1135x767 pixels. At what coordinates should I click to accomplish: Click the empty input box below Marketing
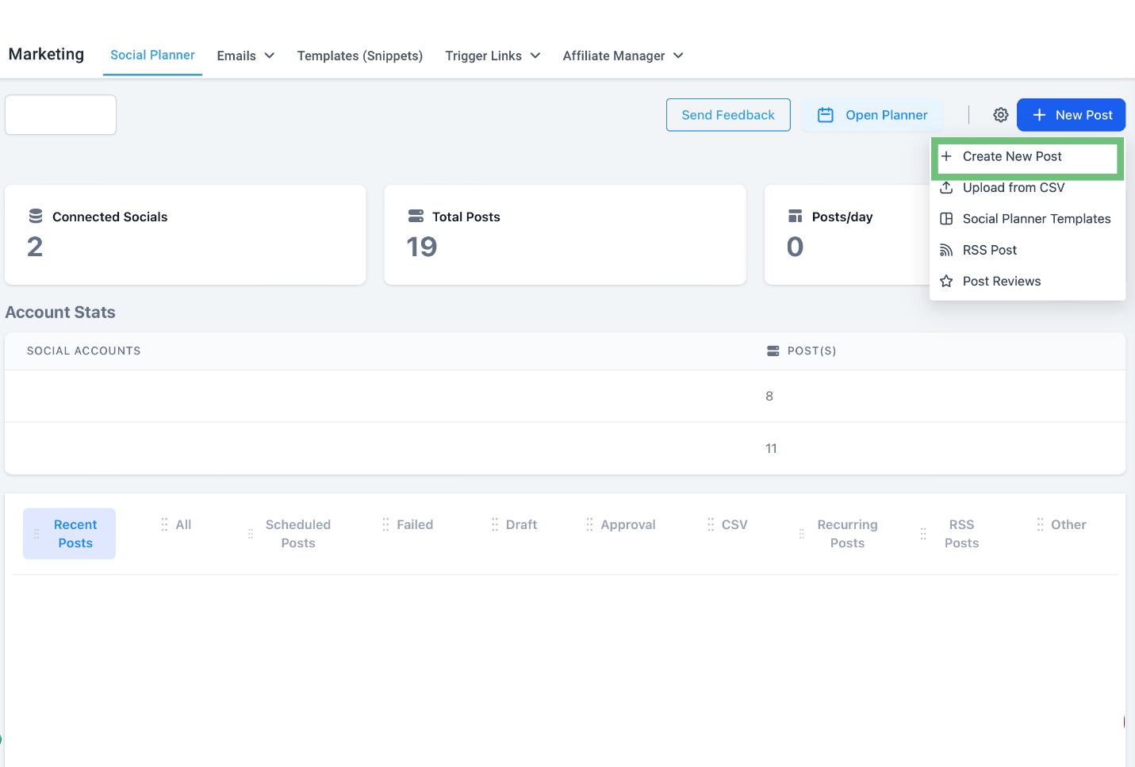[61, 115]
